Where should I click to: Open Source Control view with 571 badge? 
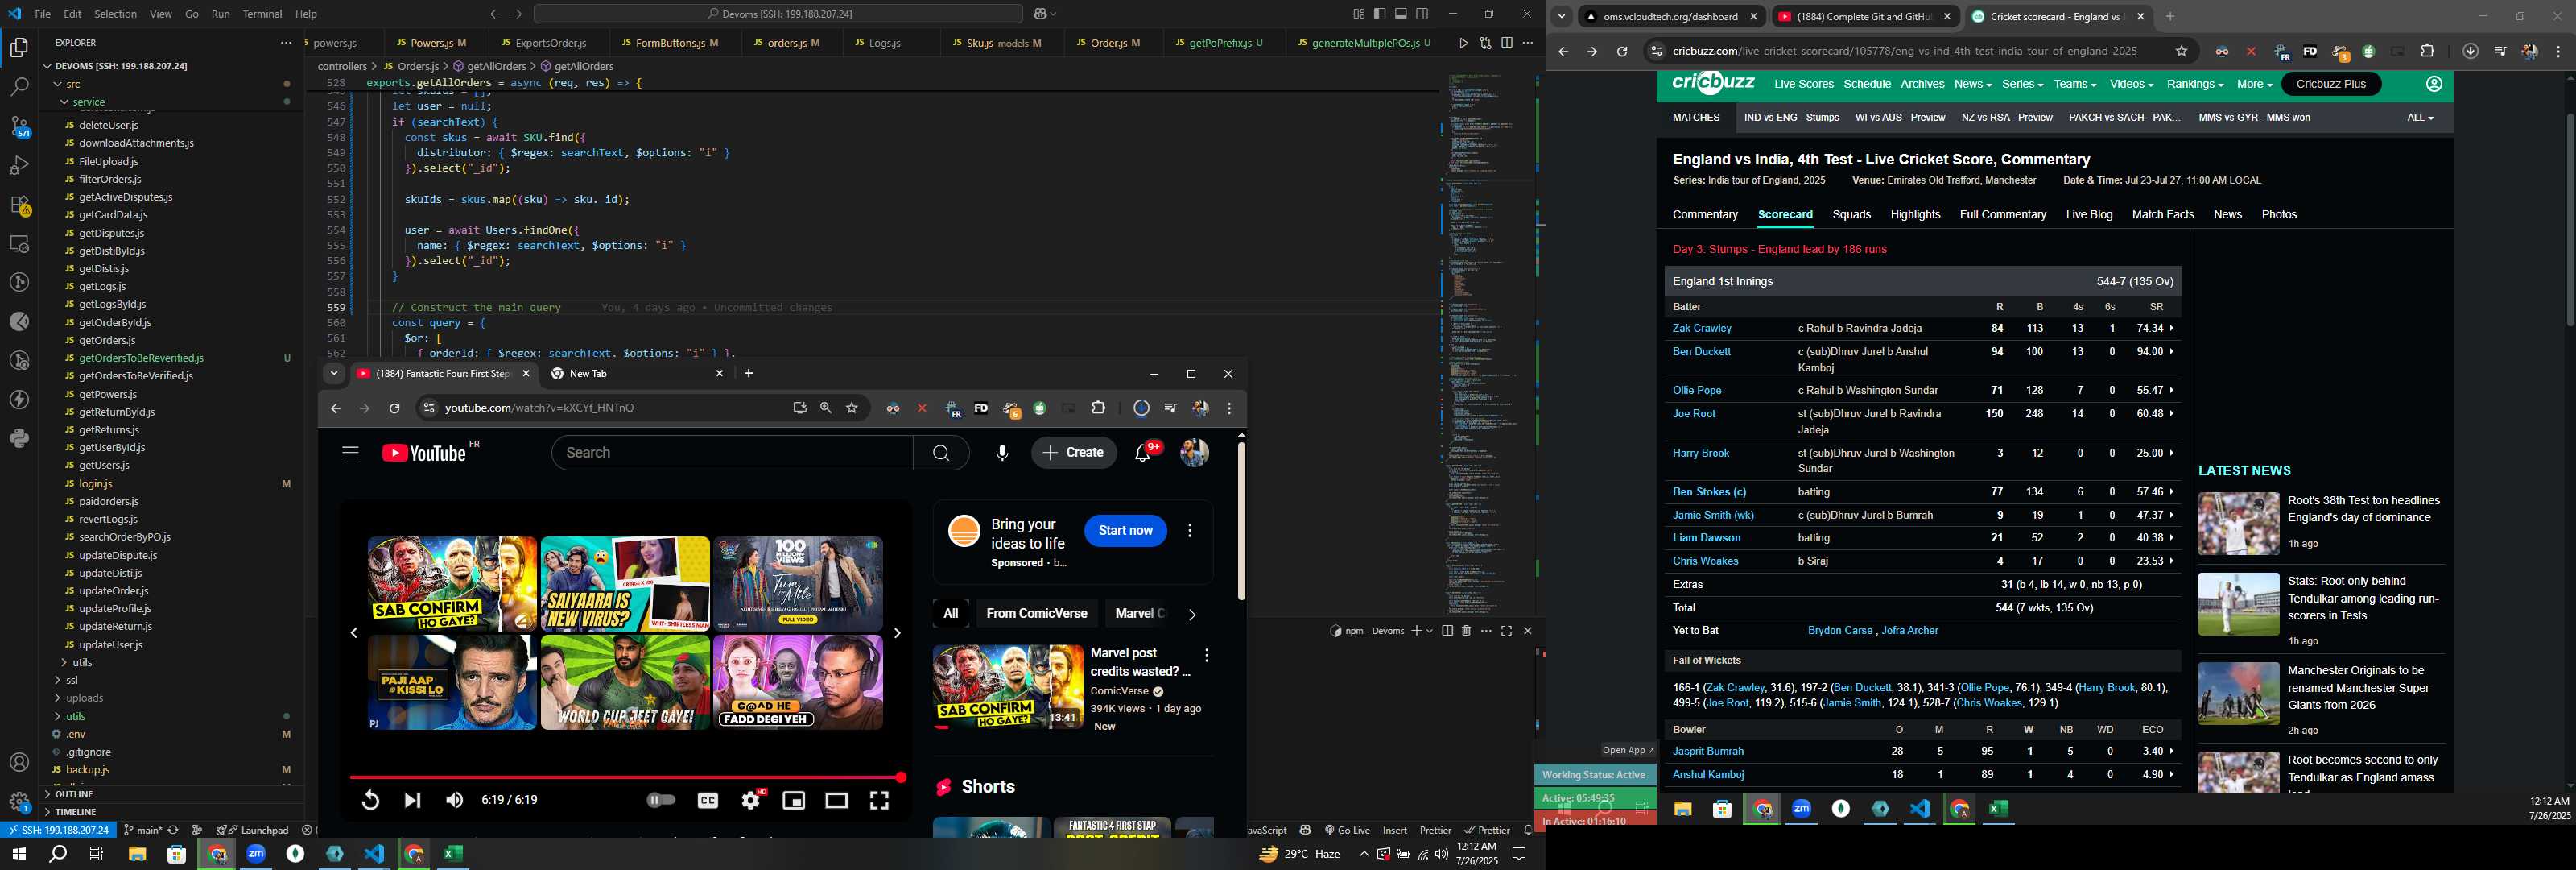19,126
